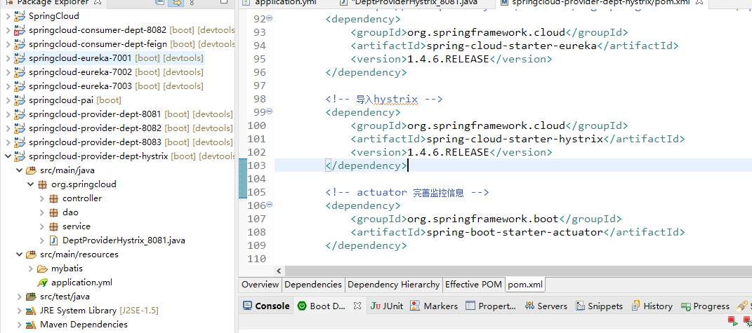Open the History view
Image resolution: width=752 pixels, height=333 pixels.
pyautogui.click(x=652, y=306)
